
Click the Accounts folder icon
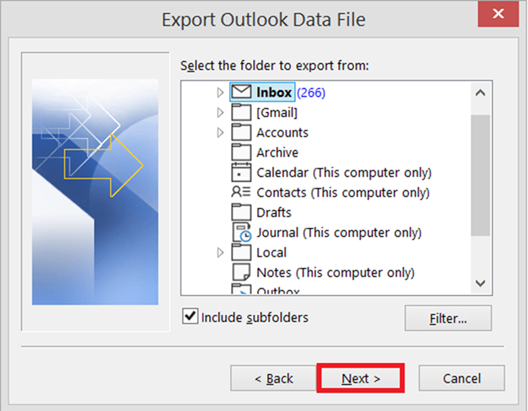tap(241, 132)
